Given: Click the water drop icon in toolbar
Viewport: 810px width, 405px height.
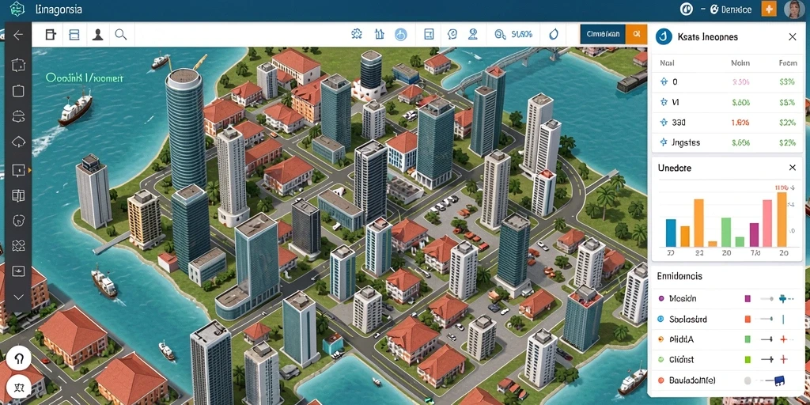Looking at the screenshot, I should (x=554, y=35).
